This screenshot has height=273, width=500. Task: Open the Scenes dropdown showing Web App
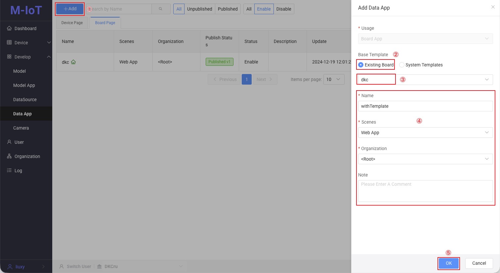tap(425, 133)
